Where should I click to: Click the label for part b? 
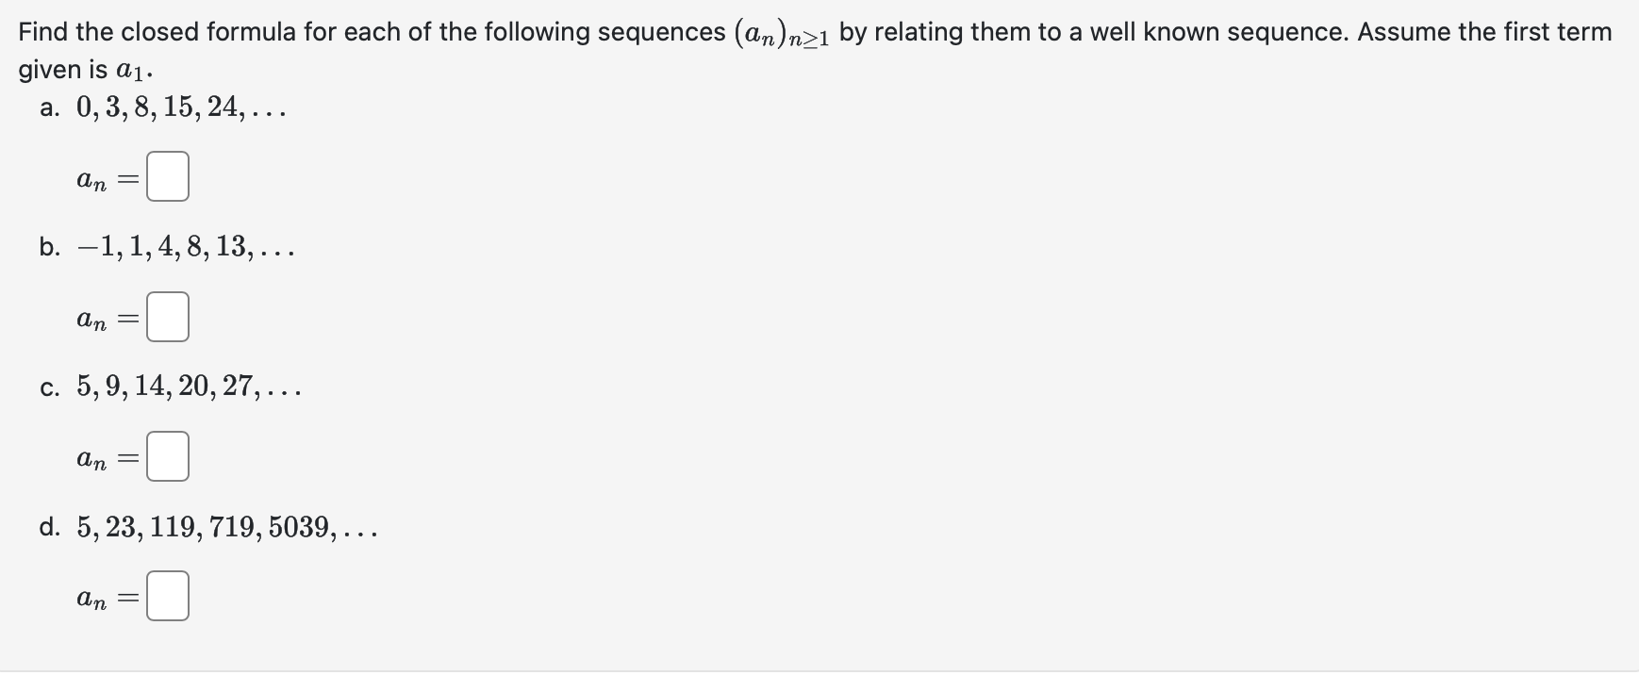coord(49,248)
